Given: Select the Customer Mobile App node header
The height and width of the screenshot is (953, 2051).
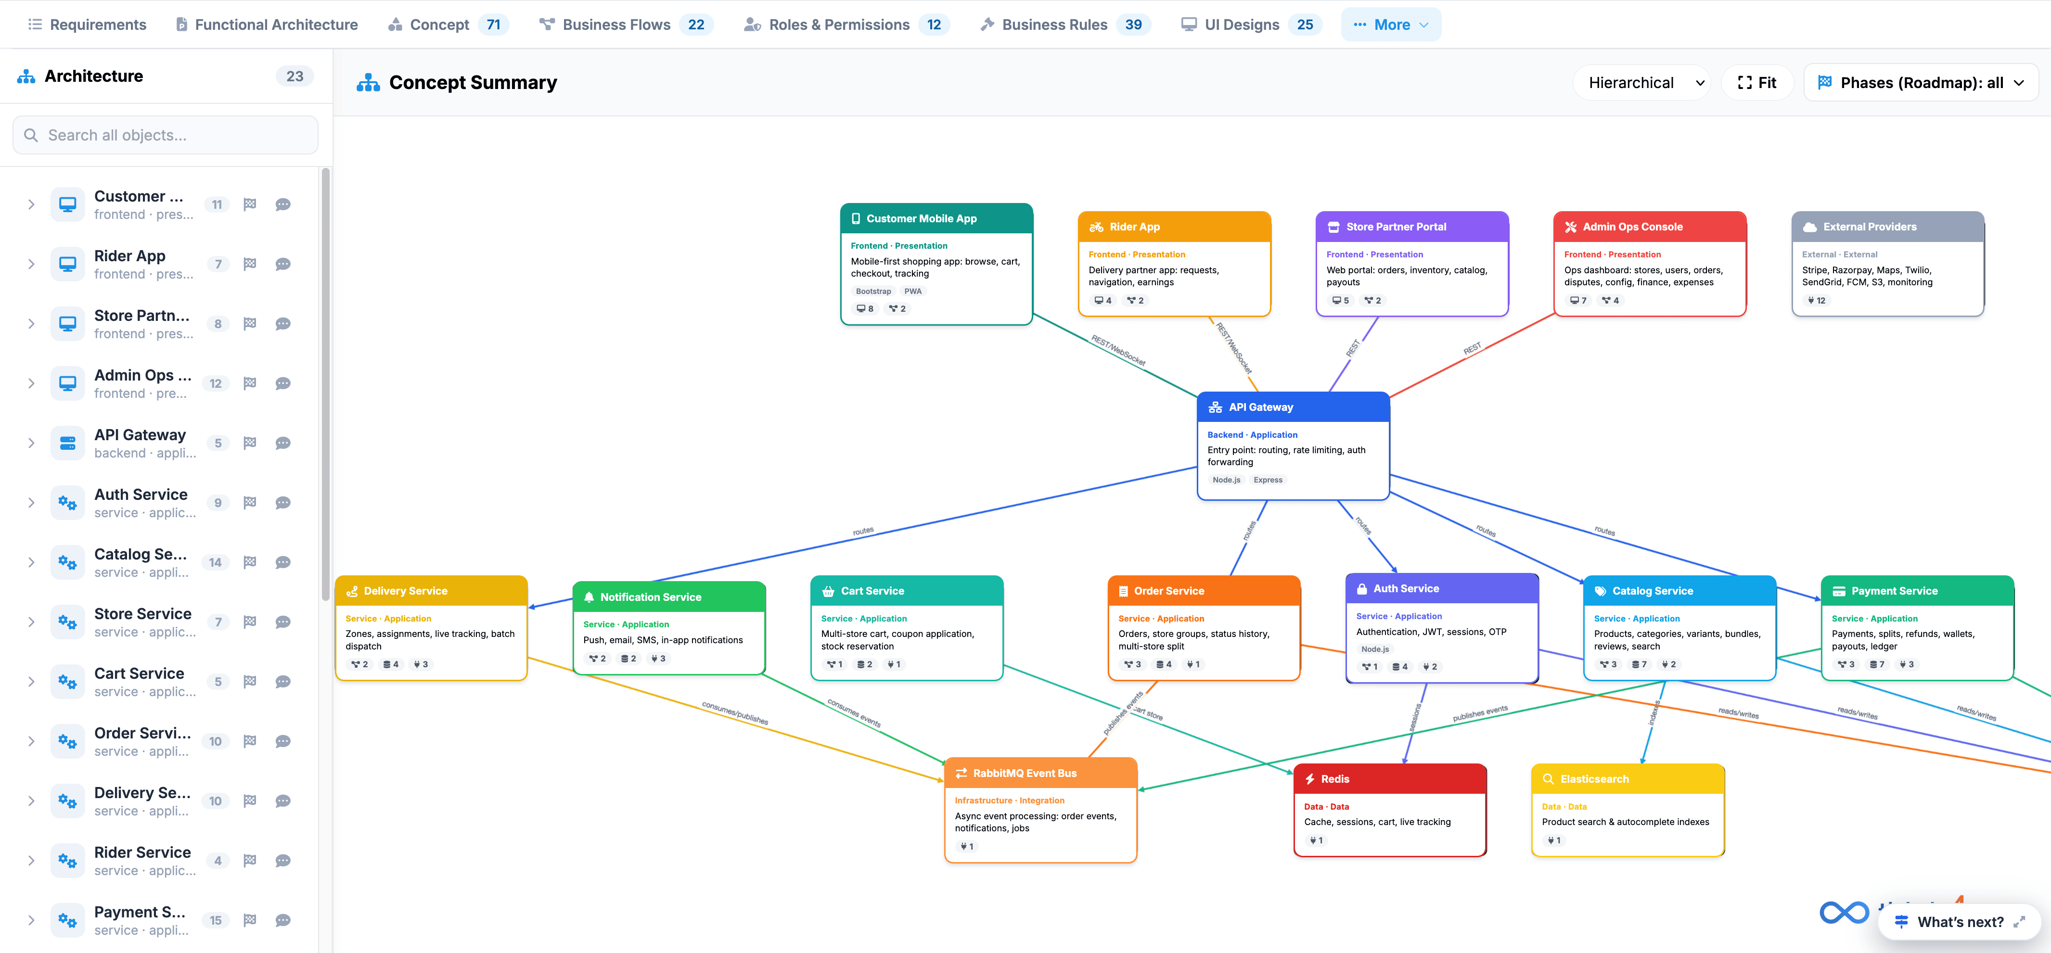Looking at the screenshot, I should coord(936,218).
